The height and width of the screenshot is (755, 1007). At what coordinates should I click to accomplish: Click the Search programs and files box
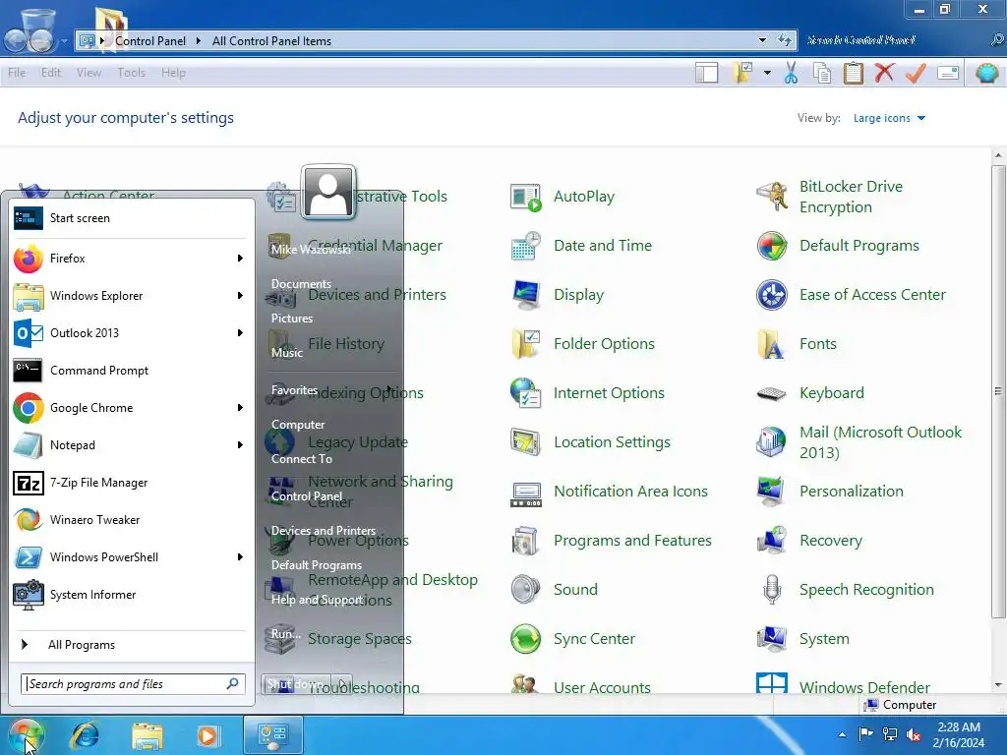132,684
